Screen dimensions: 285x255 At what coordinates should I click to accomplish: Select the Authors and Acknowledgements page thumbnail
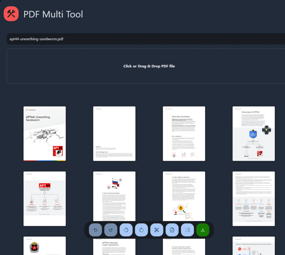tap(114, 134)
